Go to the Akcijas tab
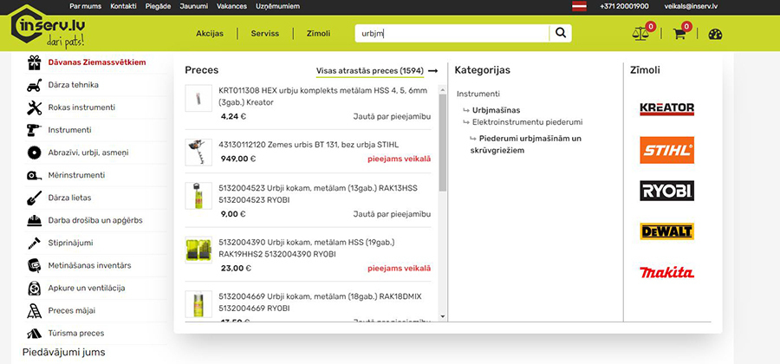Image resolution: width=780 pixels, height=364 pixels. click(x=209, y=34)
